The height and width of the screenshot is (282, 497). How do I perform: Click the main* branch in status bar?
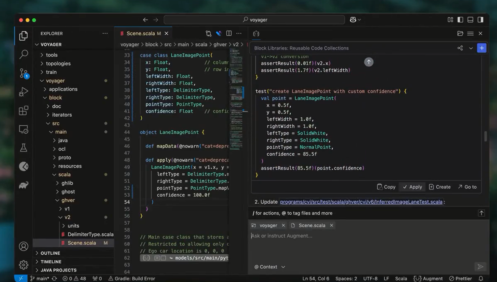point(39,278)
